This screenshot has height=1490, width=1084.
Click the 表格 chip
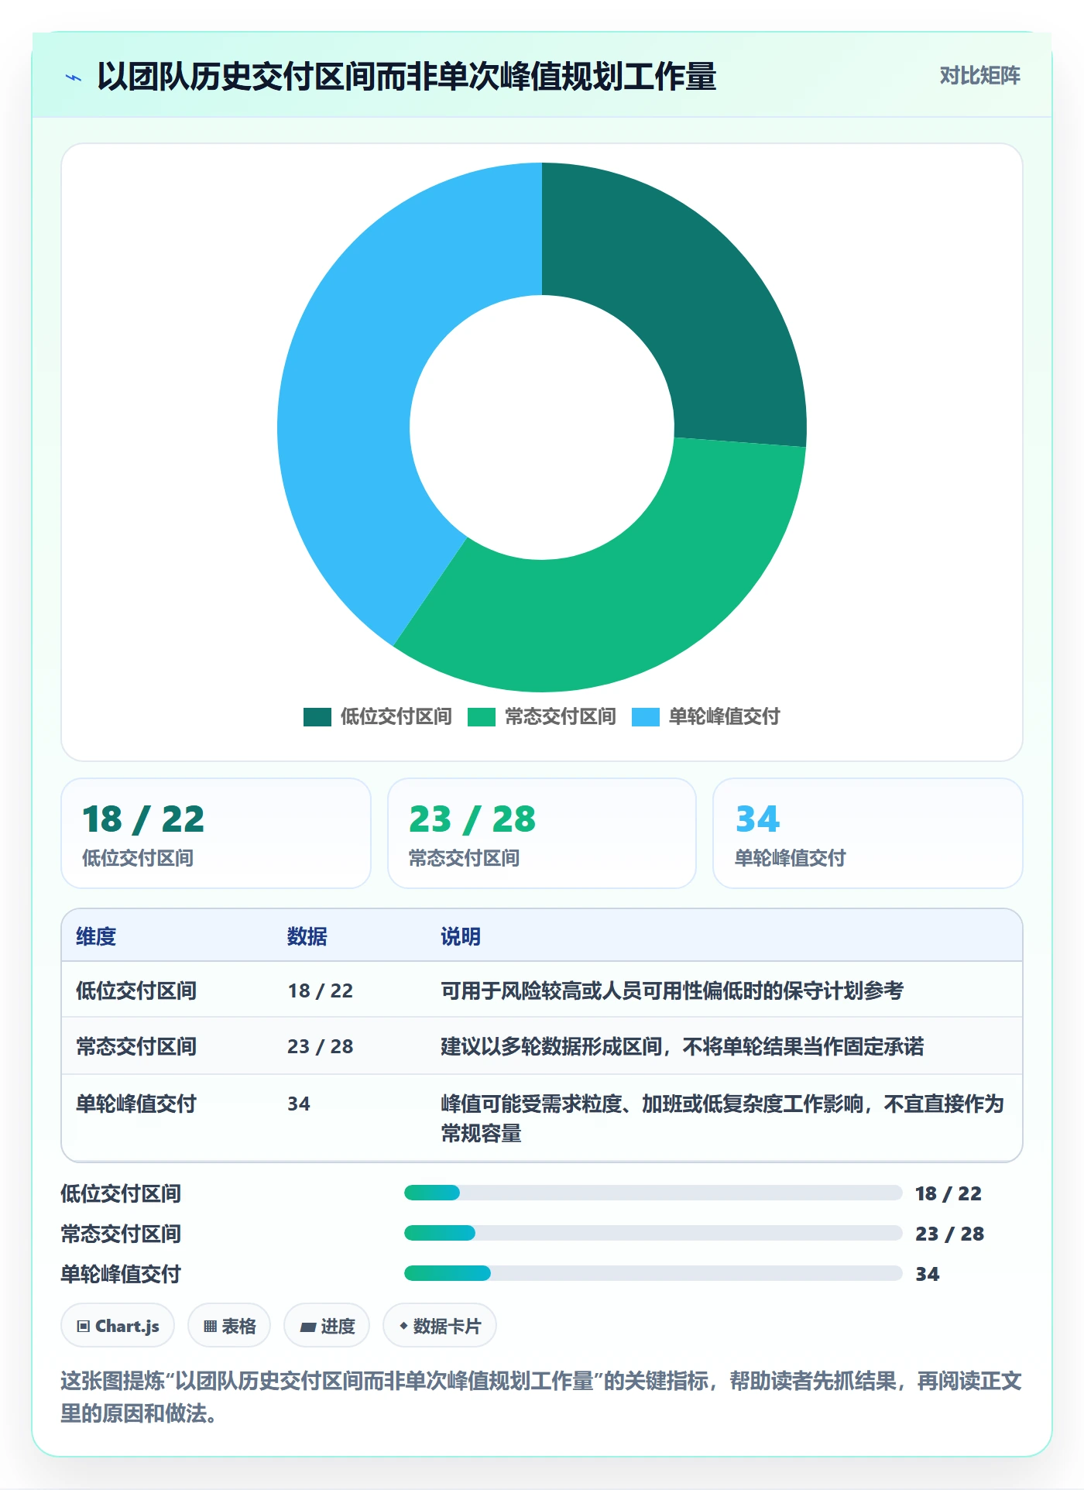click(229, 1326)
